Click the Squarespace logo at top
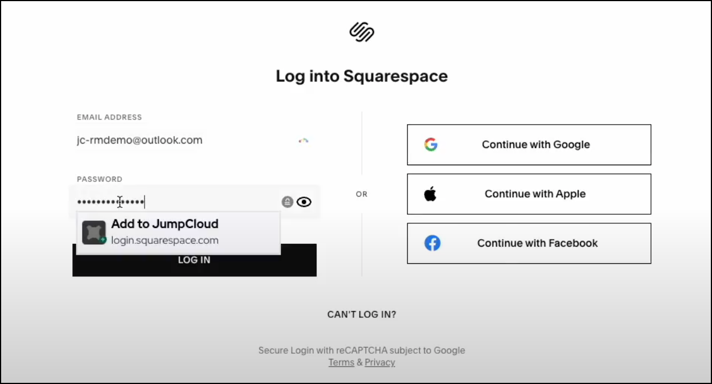The height and width of the screenshot is (384, 712). tap(362, 32)
